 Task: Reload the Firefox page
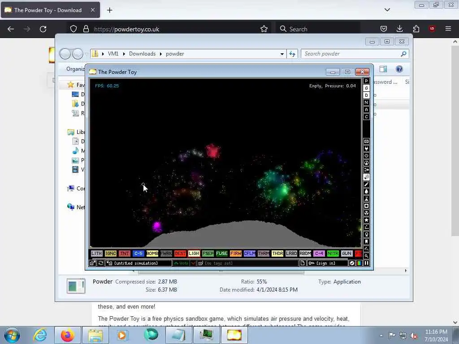click(43, 29)
